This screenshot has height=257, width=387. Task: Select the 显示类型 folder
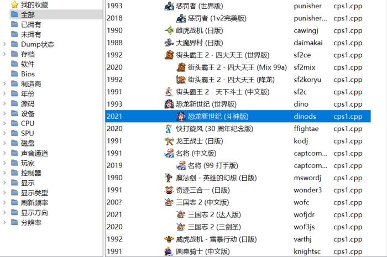tap(30, 193)
